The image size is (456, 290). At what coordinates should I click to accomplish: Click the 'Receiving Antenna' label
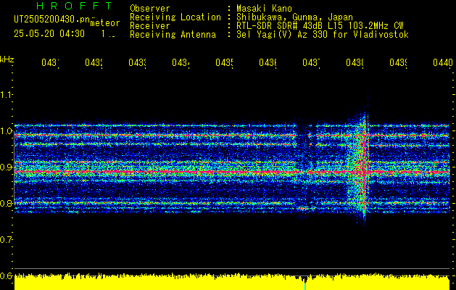pyautogui.click(x=173, y=35)
